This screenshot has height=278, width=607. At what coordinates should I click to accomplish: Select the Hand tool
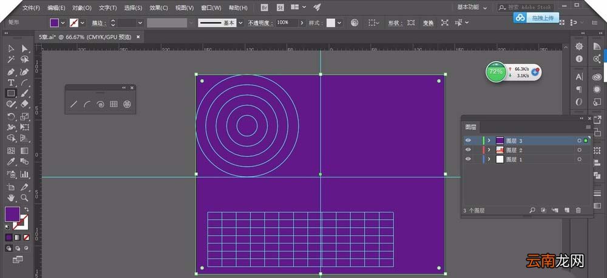11,197
